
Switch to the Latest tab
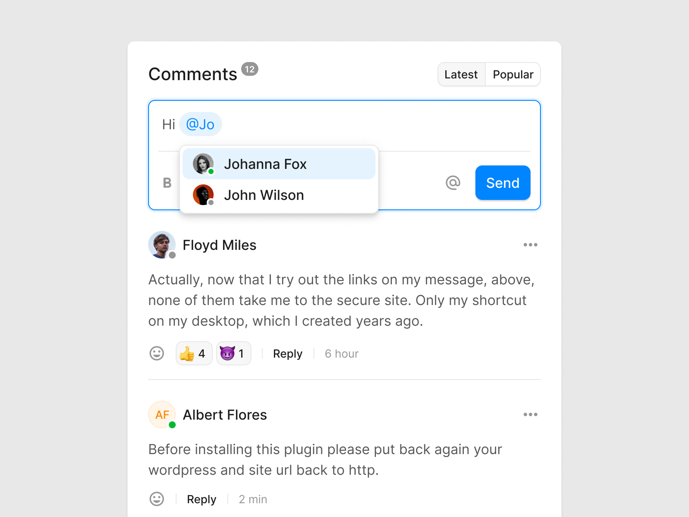tap(461, 74)
